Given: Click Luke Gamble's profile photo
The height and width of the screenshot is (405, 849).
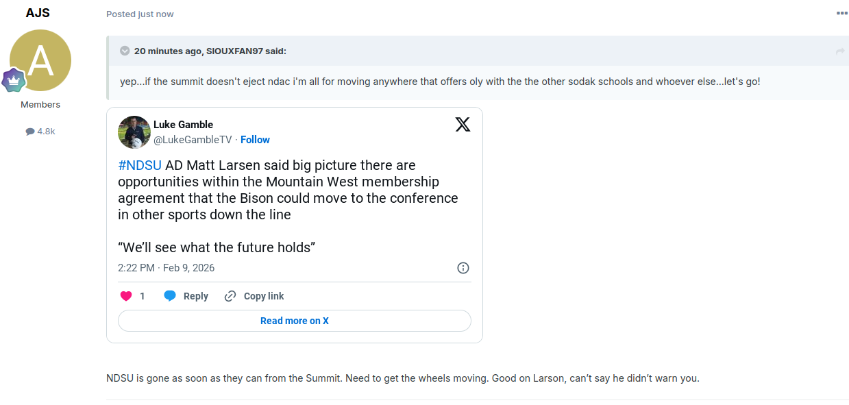Looking at the screenshot, I should click(x=134, y=132).
